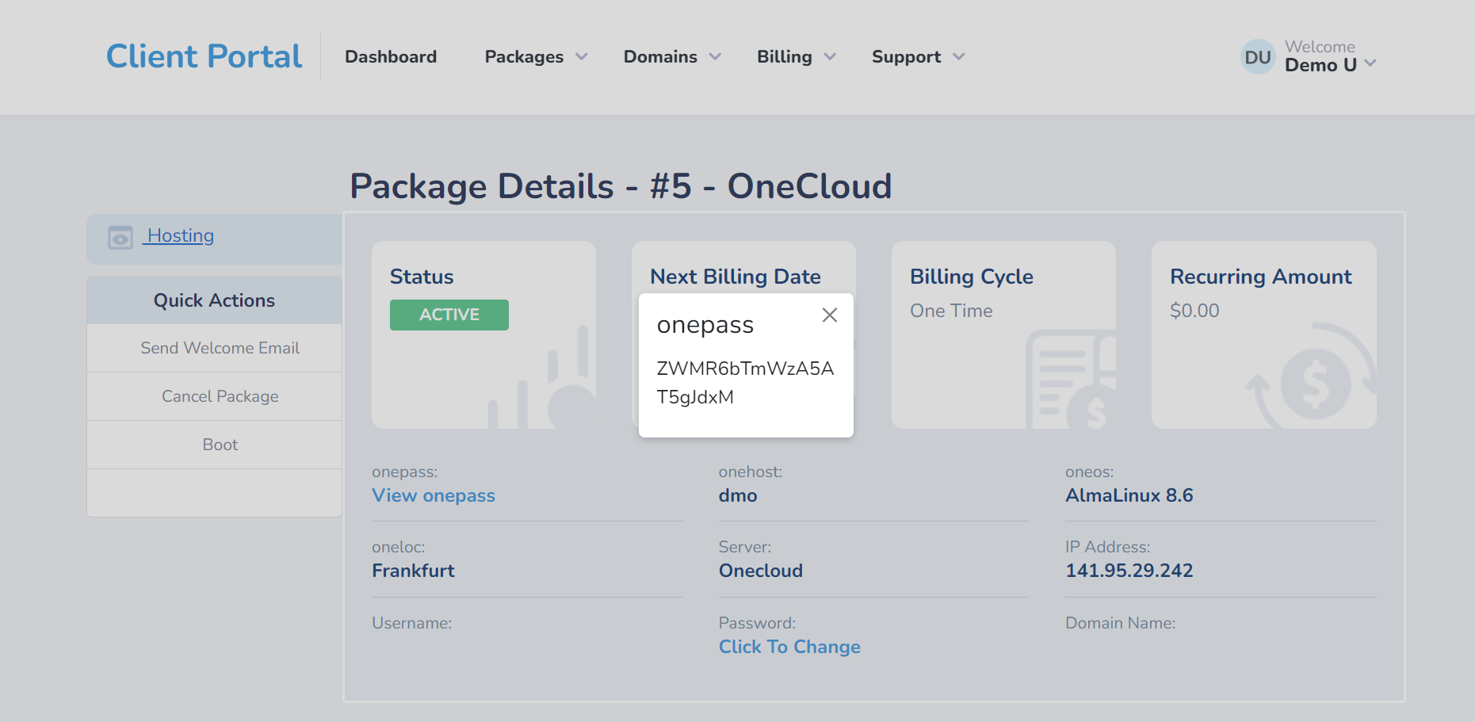This screenshot has height=722, width=1475.
Task: Click the Hosting eye icon in sidebar
Action: point(120,237)
